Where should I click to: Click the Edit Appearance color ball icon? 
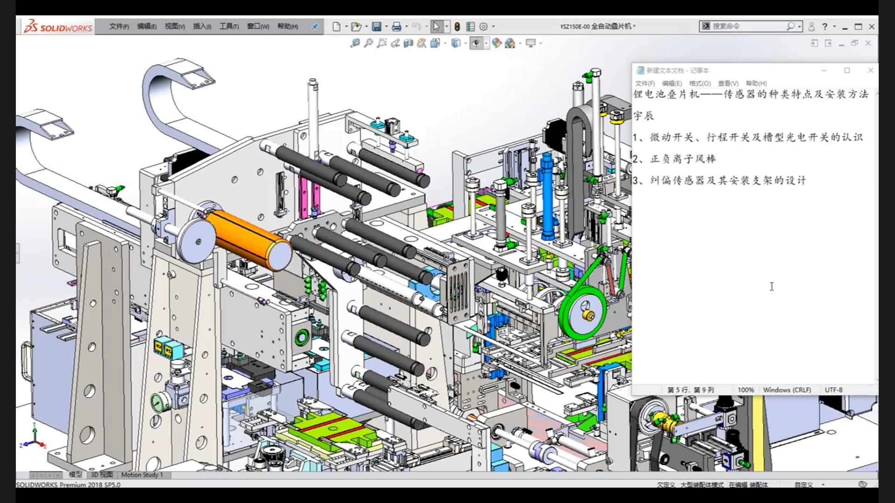pyautogui.click(x=496, y=43)
